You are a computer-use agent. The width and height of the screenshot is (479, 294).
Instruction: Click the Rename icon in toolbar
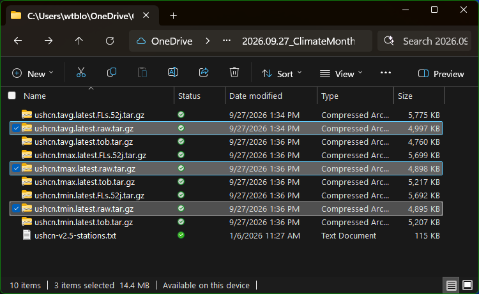point(173,73)
